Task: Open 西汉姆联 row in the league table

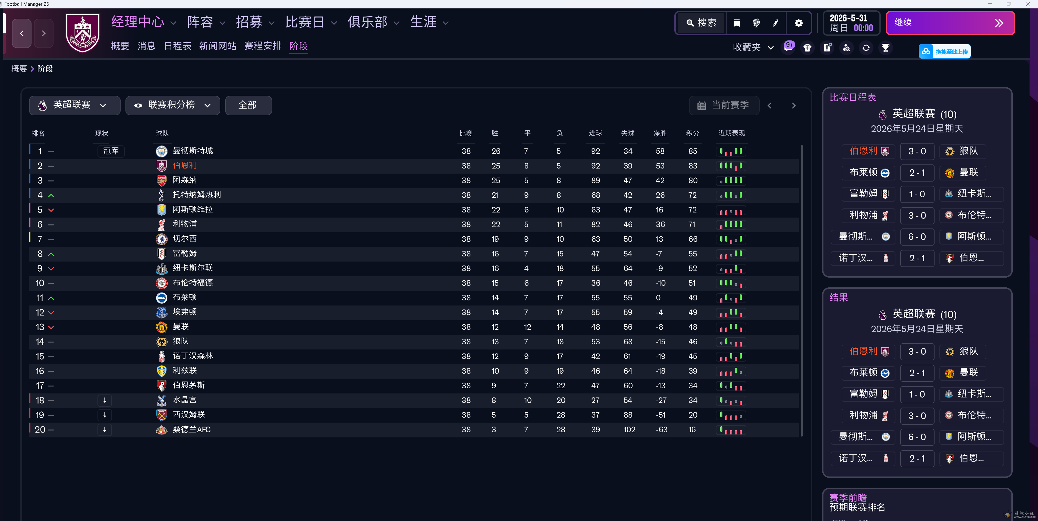Action: pos(414,415)
